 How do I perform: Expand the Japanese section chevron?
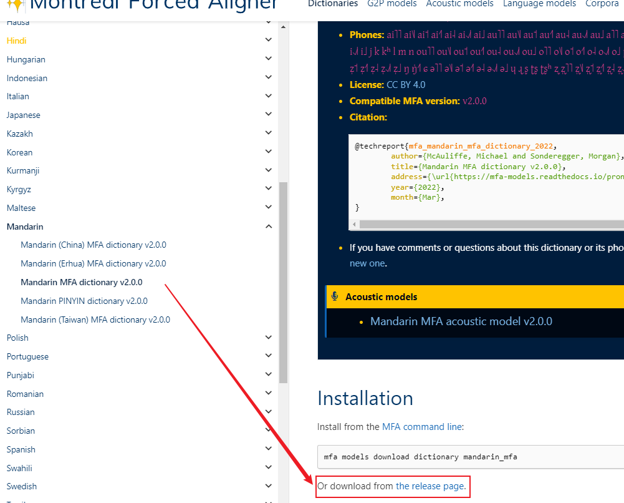tap(269, 114)
